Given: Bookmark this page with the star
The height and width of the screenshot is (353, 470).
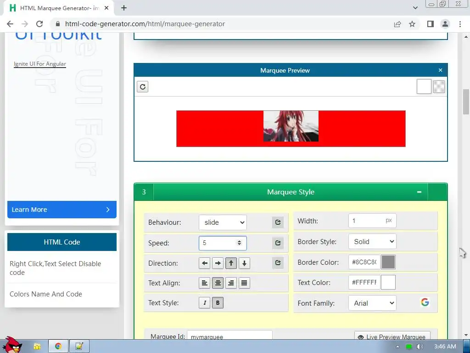Looking at the screenshot, I should point(413,24).
